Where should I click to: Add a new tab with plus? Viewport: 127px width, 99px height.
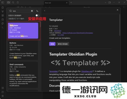pos(71,3)
